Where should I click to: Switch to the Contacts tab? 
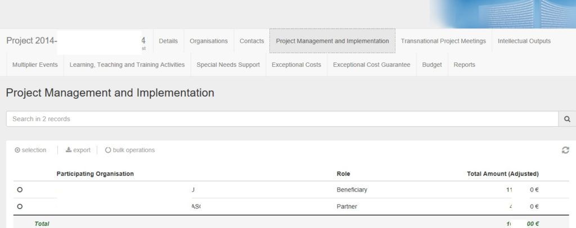tap(251, 41)
